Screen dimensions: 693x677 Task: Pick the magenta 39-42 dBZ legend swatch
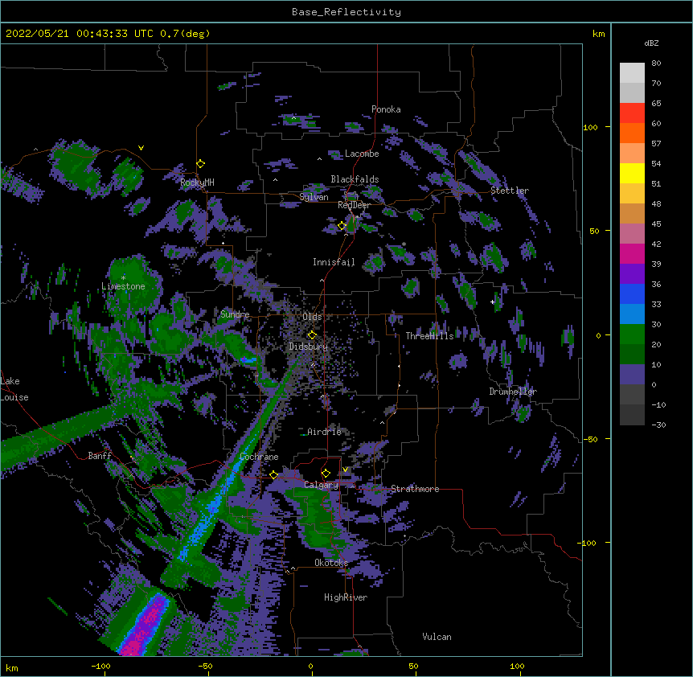pyautogui.click(x=632, y=253)
